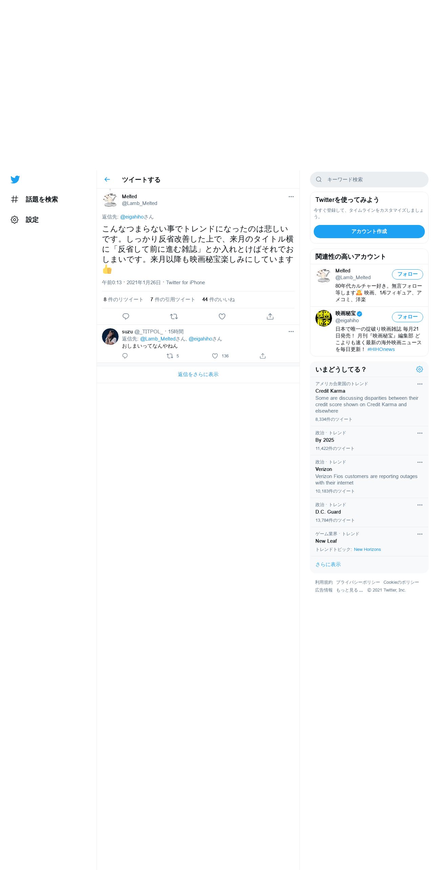Click the Twitter bird logo
The height and width of the screenshot is (870, 435).
tap(15, 180)
